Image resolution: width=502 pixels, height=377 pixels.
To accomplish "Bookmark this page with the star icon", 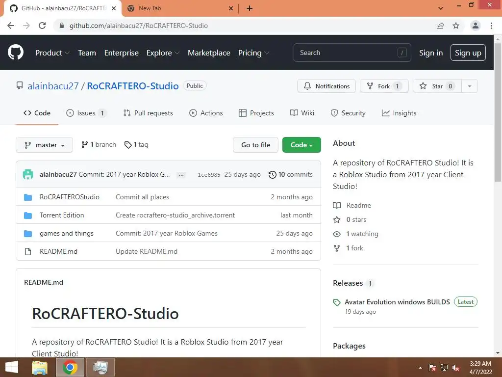I will [456, 26].
